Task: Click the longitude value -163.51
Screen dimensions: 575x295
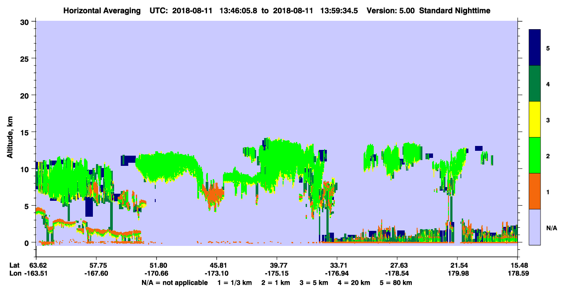Action: (36, 273)
